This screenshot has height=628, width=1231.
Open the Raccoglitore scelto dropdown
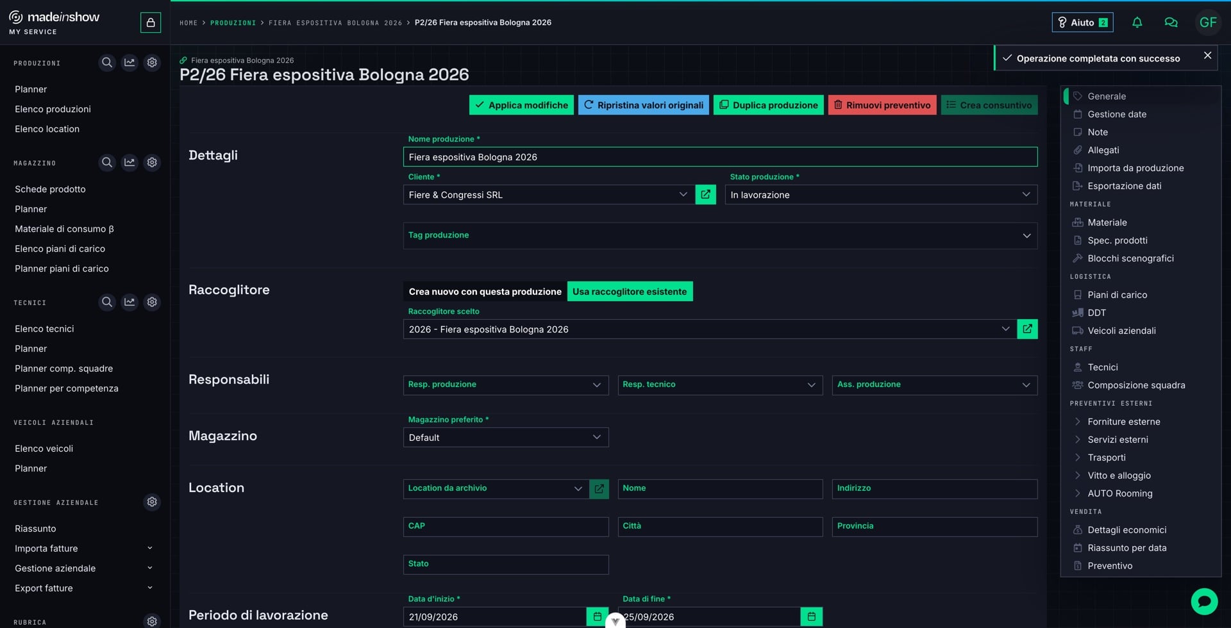pos(710,329)
